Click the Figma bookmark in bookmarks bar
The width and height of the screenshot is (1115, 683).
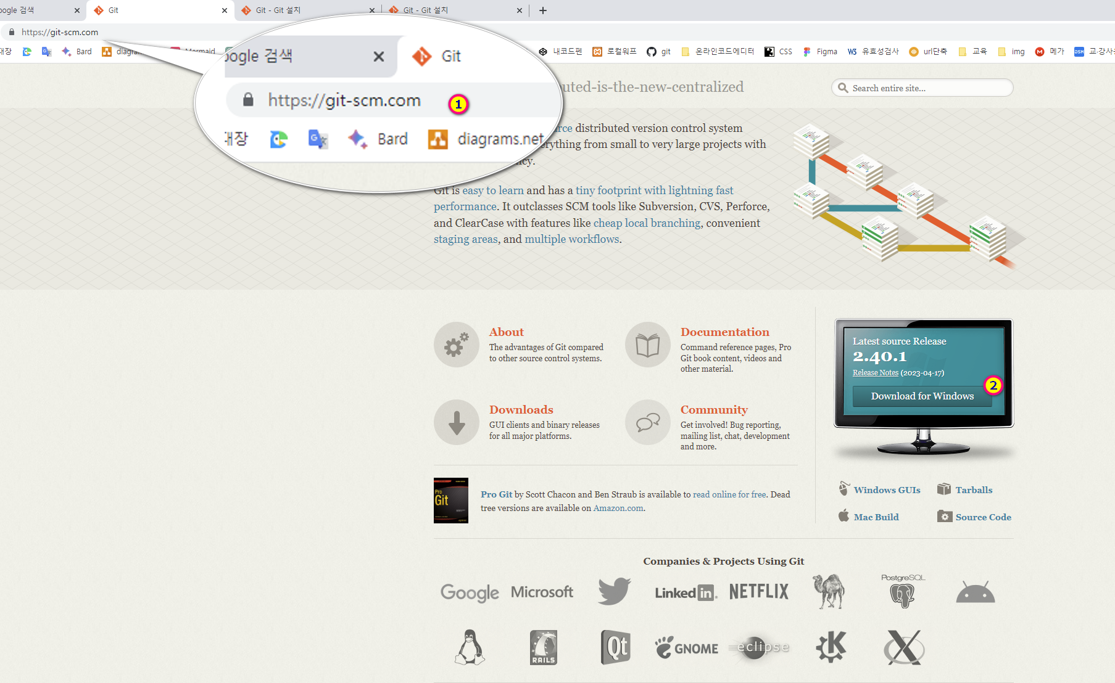coord(820,52)
